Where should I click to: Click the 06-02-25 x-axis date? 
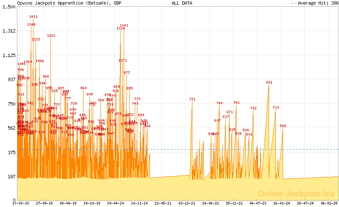click(329, 203)
